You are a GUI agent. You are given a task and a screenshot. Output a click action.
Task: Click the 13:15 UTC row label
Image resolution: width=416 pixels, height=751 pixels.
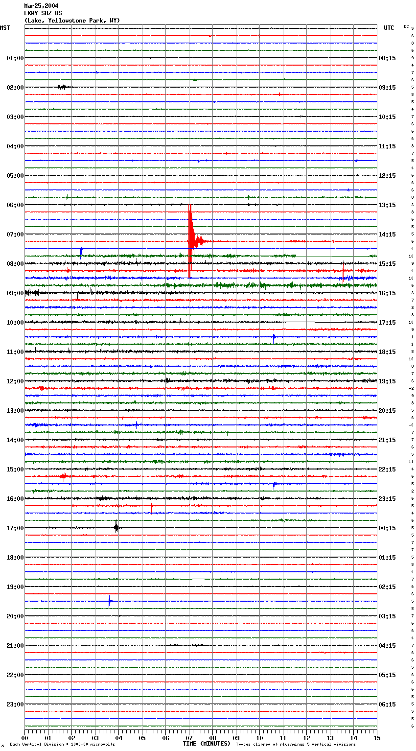point(387,205)
